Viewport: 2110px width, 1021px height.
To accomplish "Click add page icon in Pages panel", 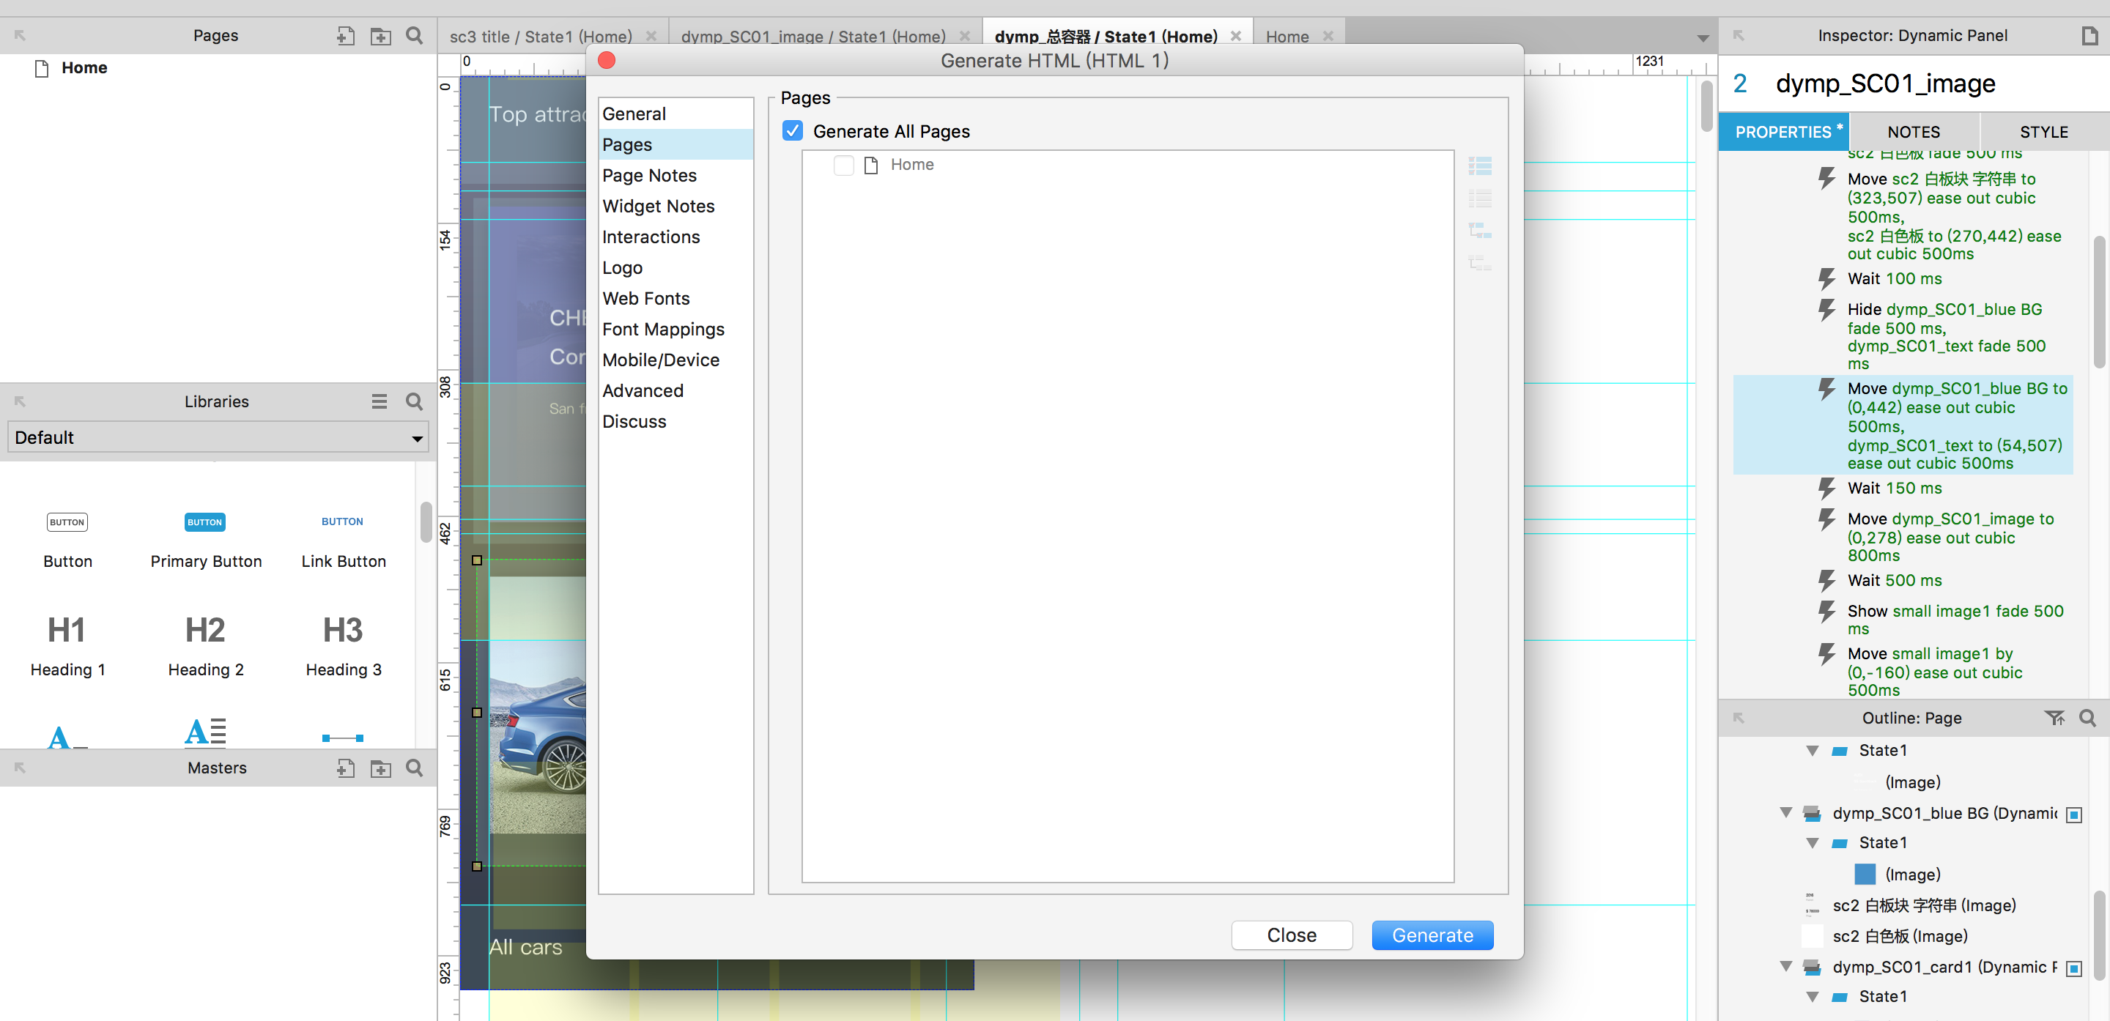I will [345, 35].
